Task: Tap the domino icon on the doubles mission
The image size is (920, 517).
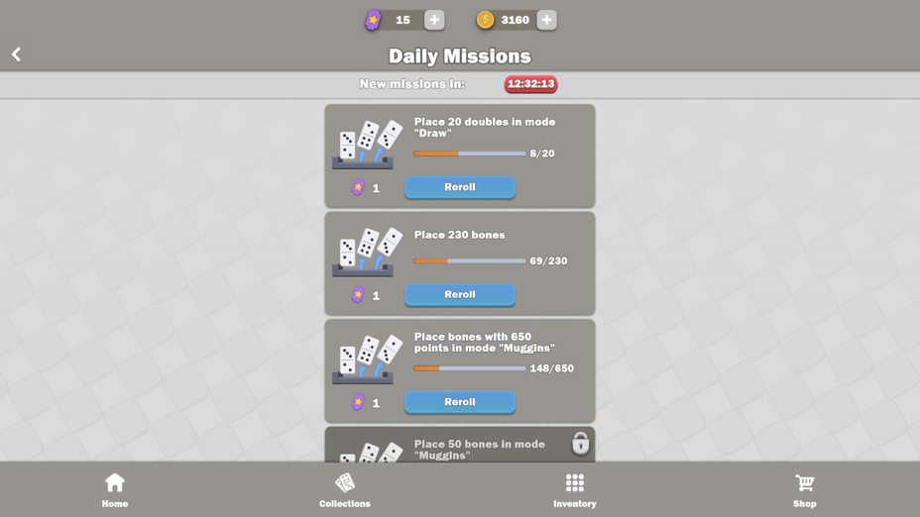Action: (x=367, y=145)
